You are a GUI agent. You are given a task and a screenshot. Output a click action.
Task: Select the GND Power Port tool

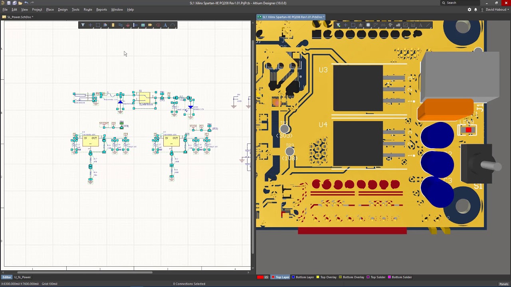(128, 25)
